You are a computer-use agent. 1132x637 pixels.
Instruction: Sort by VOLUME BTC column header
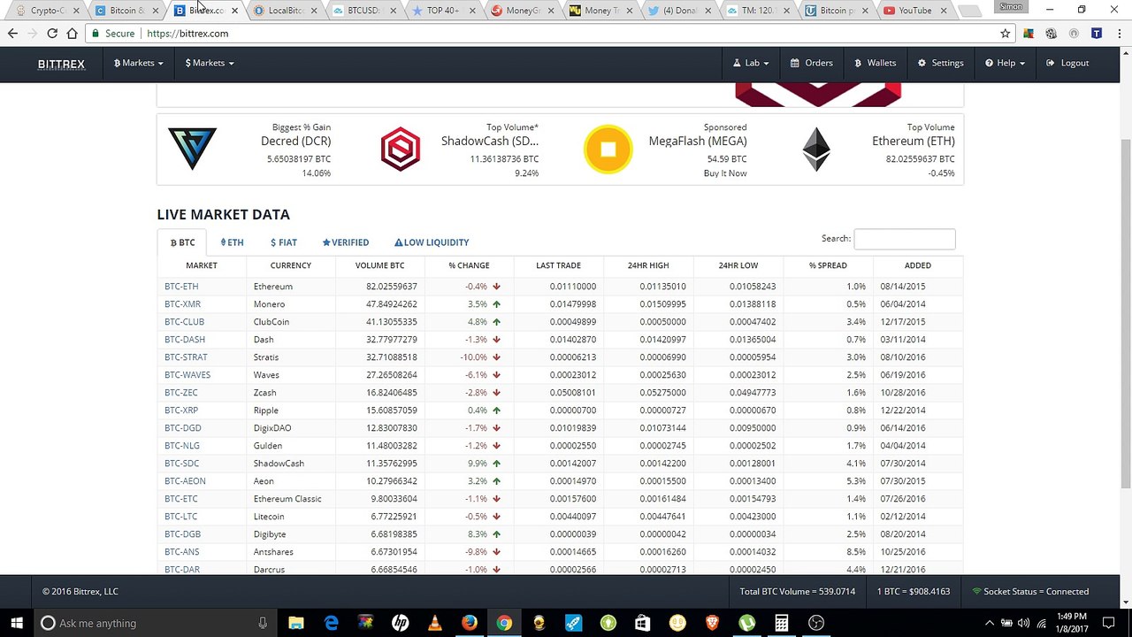click(x=379, y=265)
